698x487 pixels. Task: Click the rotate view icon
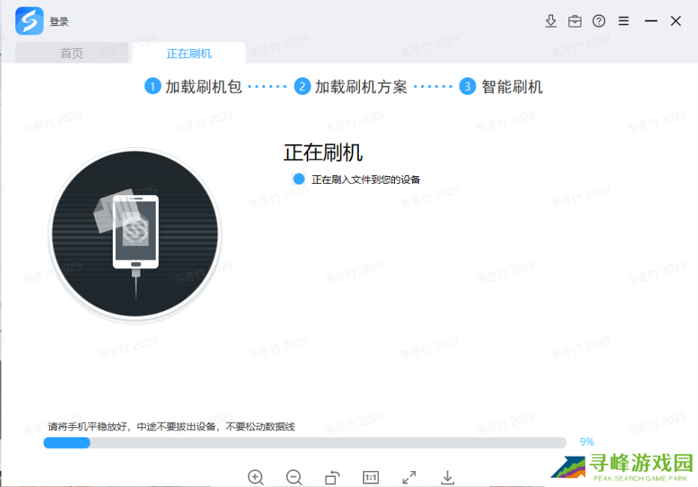pyautogui.click(x=332, y=477)
